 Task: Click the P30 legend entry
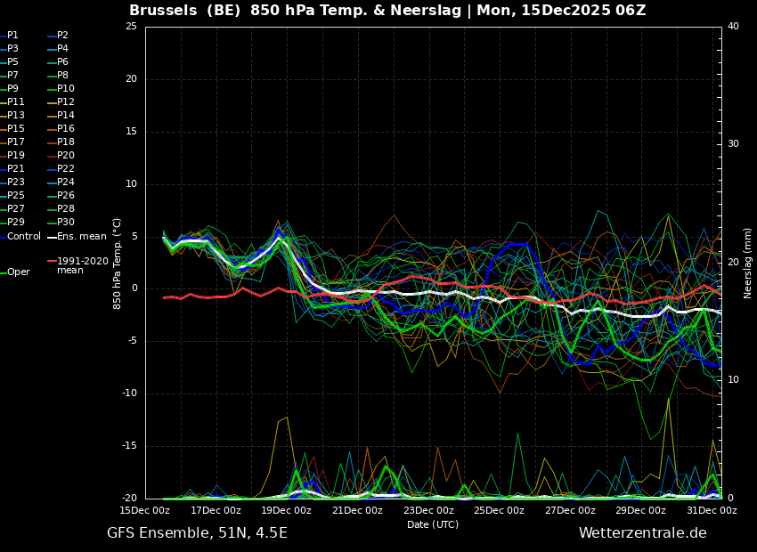coord(66,222)
